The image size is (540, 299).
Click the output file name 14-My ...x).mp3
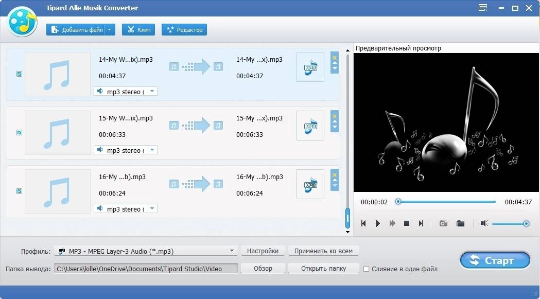259,59
